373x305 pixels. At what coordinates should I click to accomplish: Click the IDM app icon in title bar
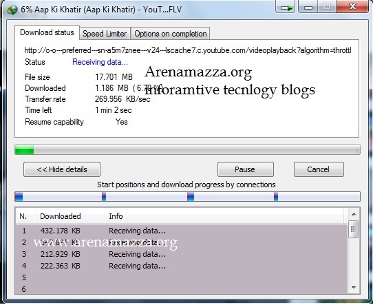click(12, 10)
